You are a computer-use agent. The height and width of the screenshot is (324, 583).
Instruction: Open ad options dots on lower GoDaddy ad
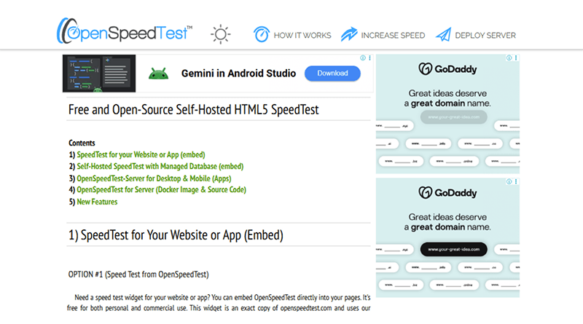coord(516,181)
